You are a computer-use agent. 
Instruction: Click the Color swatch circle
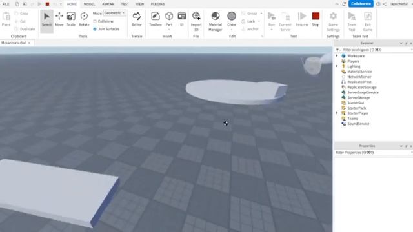click(x=232, y=16)
